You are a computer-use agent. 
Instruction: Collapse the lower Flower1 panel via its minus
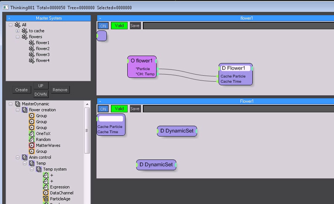pyautogui.click(x=100, y=101)
